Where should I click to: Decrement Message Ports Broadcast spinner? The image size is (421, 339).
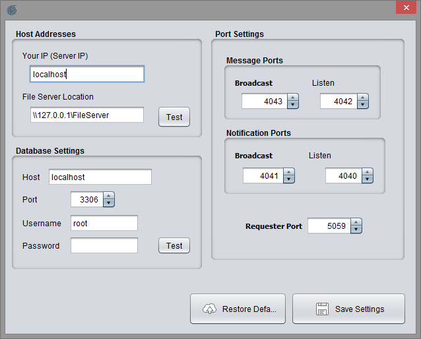(x=292, y=105)
